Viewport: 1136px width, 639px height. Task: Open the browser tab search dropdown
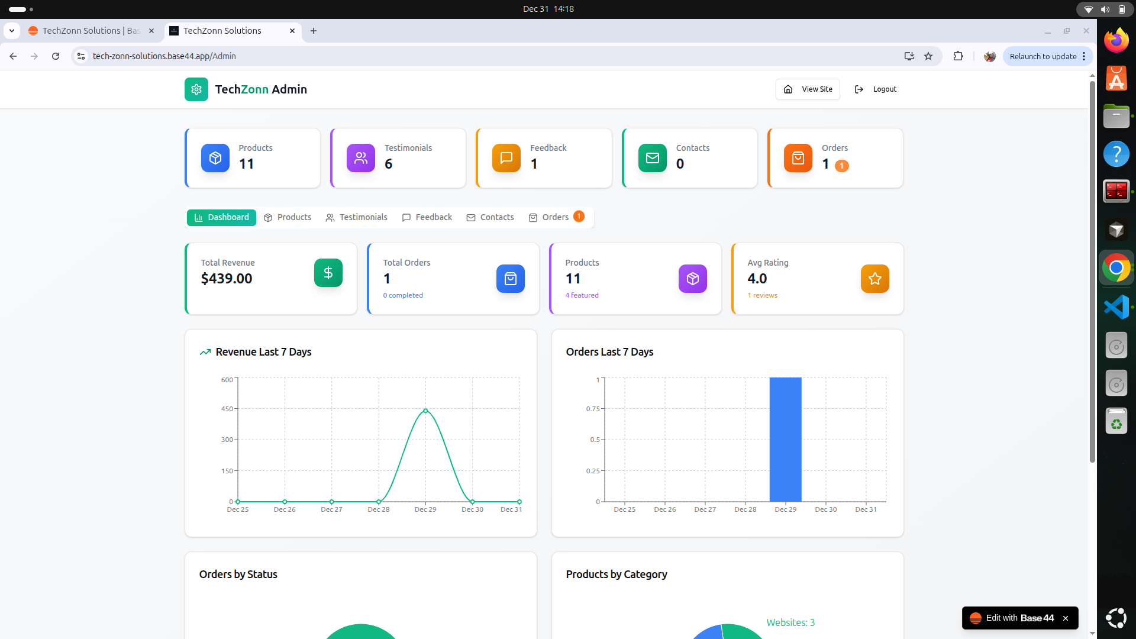pyautogui.click(x=12, y=31)
